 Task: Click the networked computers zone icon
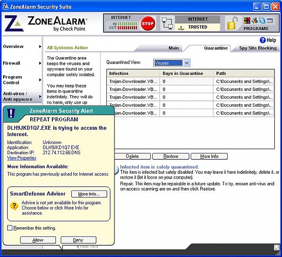pyautogui.click(x=167, y=23)
